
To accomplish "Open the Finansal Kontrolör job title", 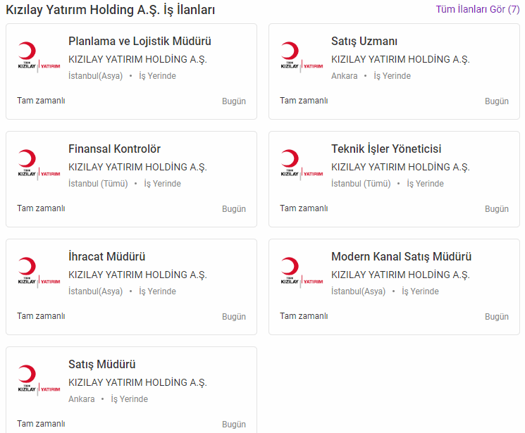I will tap(114, 149).
